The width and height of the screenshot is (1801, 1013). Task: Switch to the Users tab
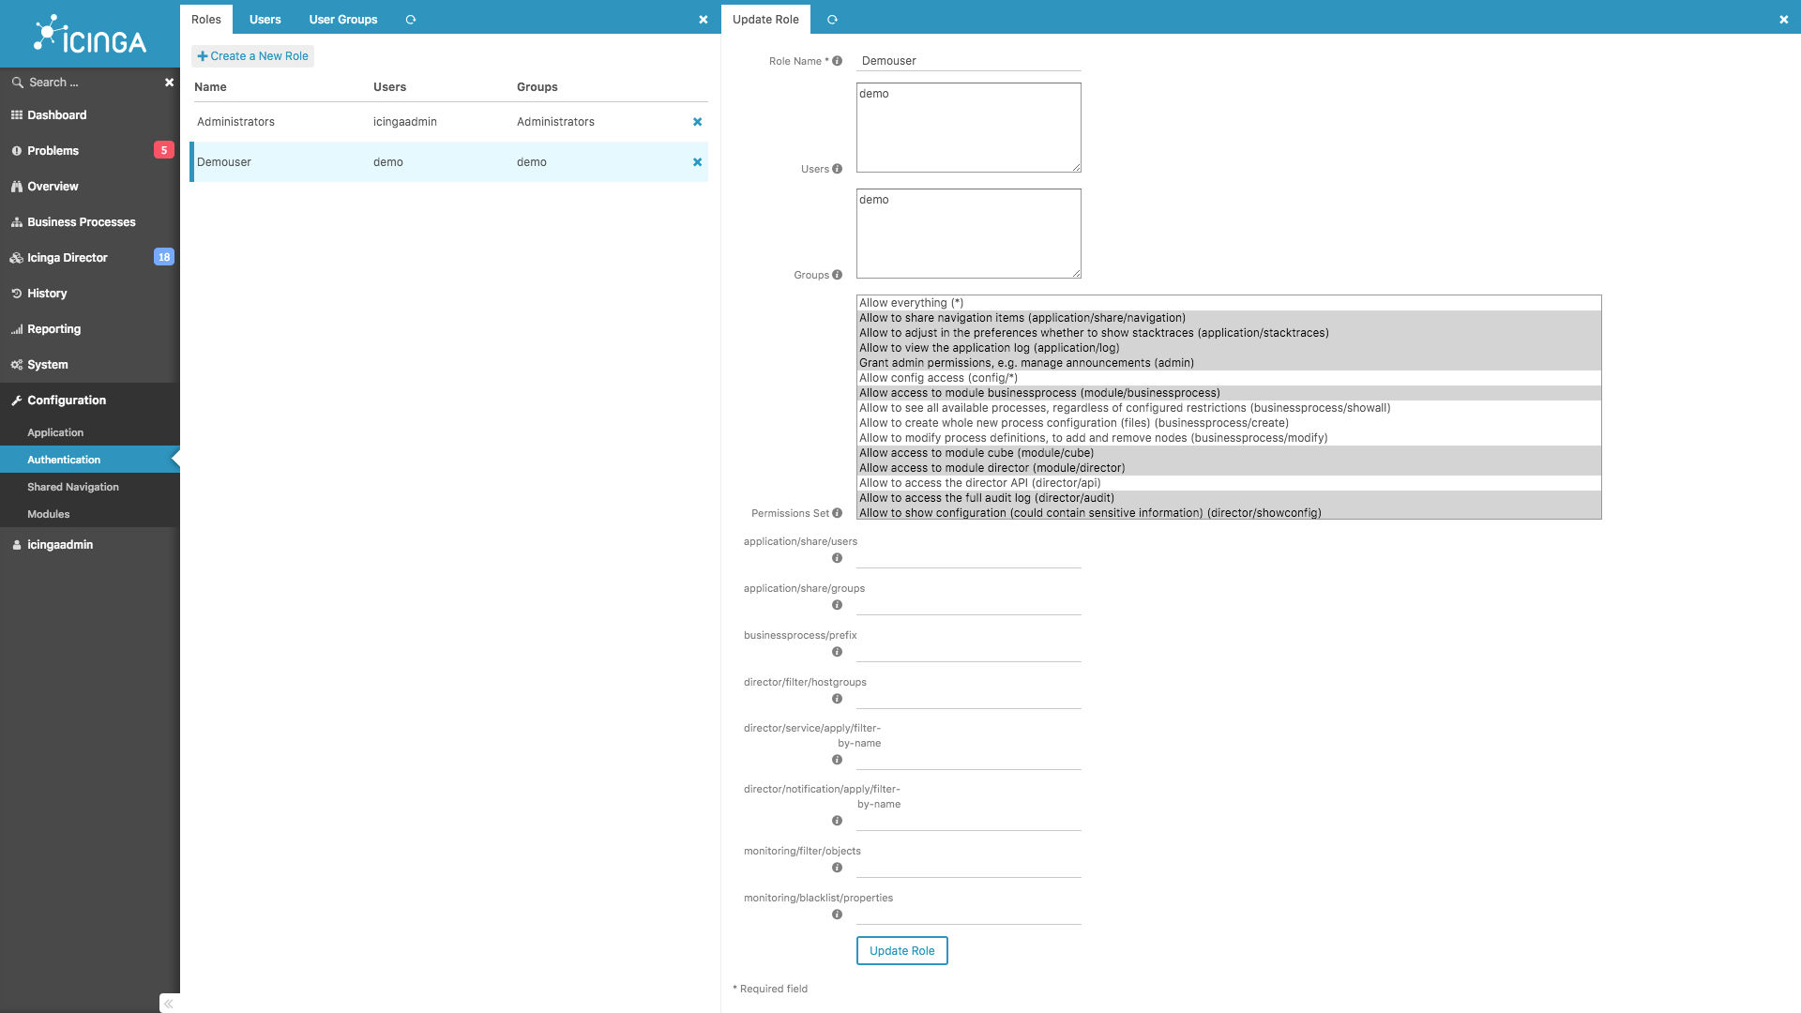tap(264, 19)
